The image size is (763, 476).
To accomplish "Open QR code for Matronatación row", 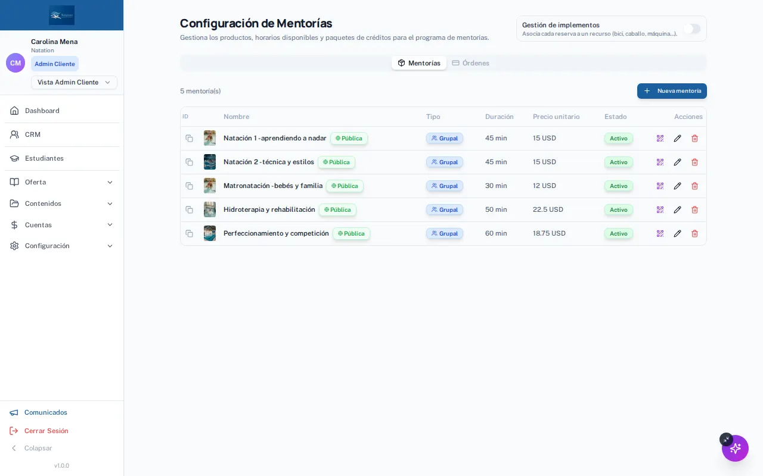I will 660,186.
